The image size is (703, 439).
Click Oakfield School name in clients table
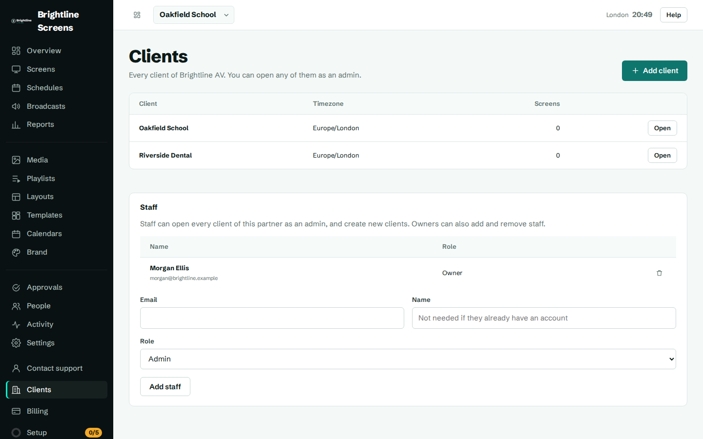[164, 128]
